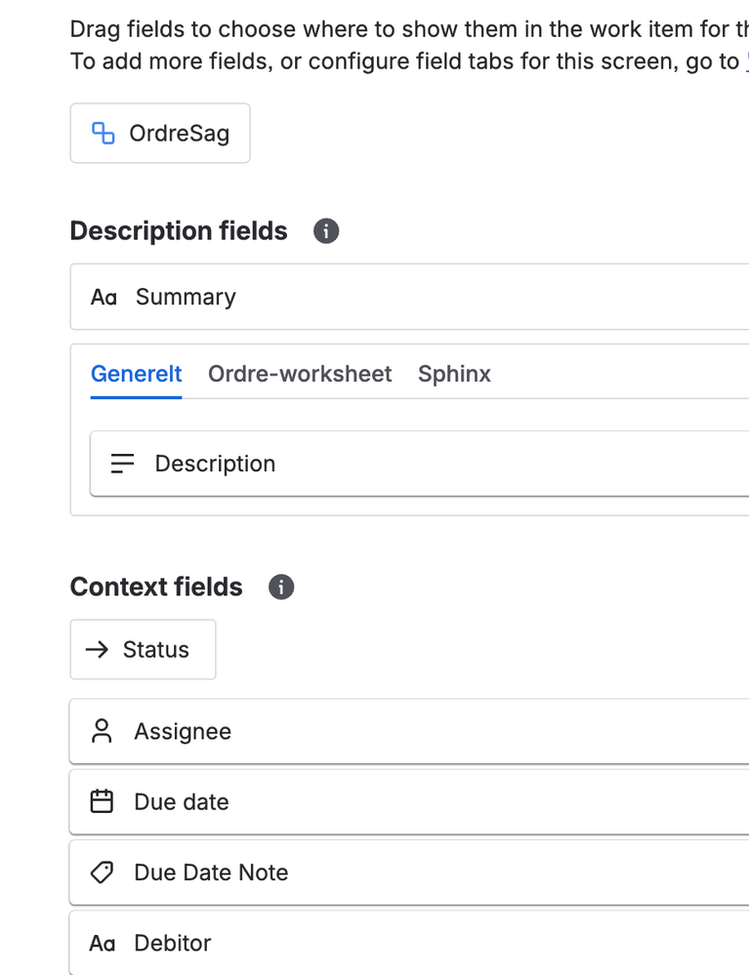Click the Description fields info icon

(x=326, y=231)
